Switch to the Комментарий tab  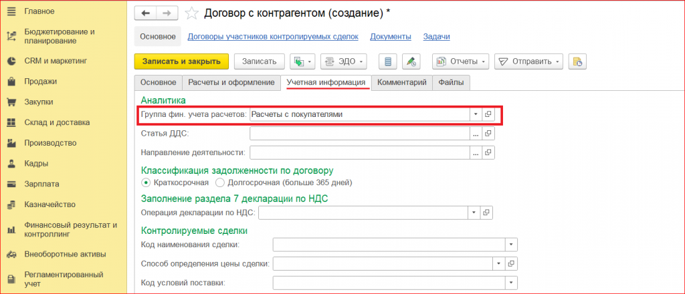[x=402, y=82]
